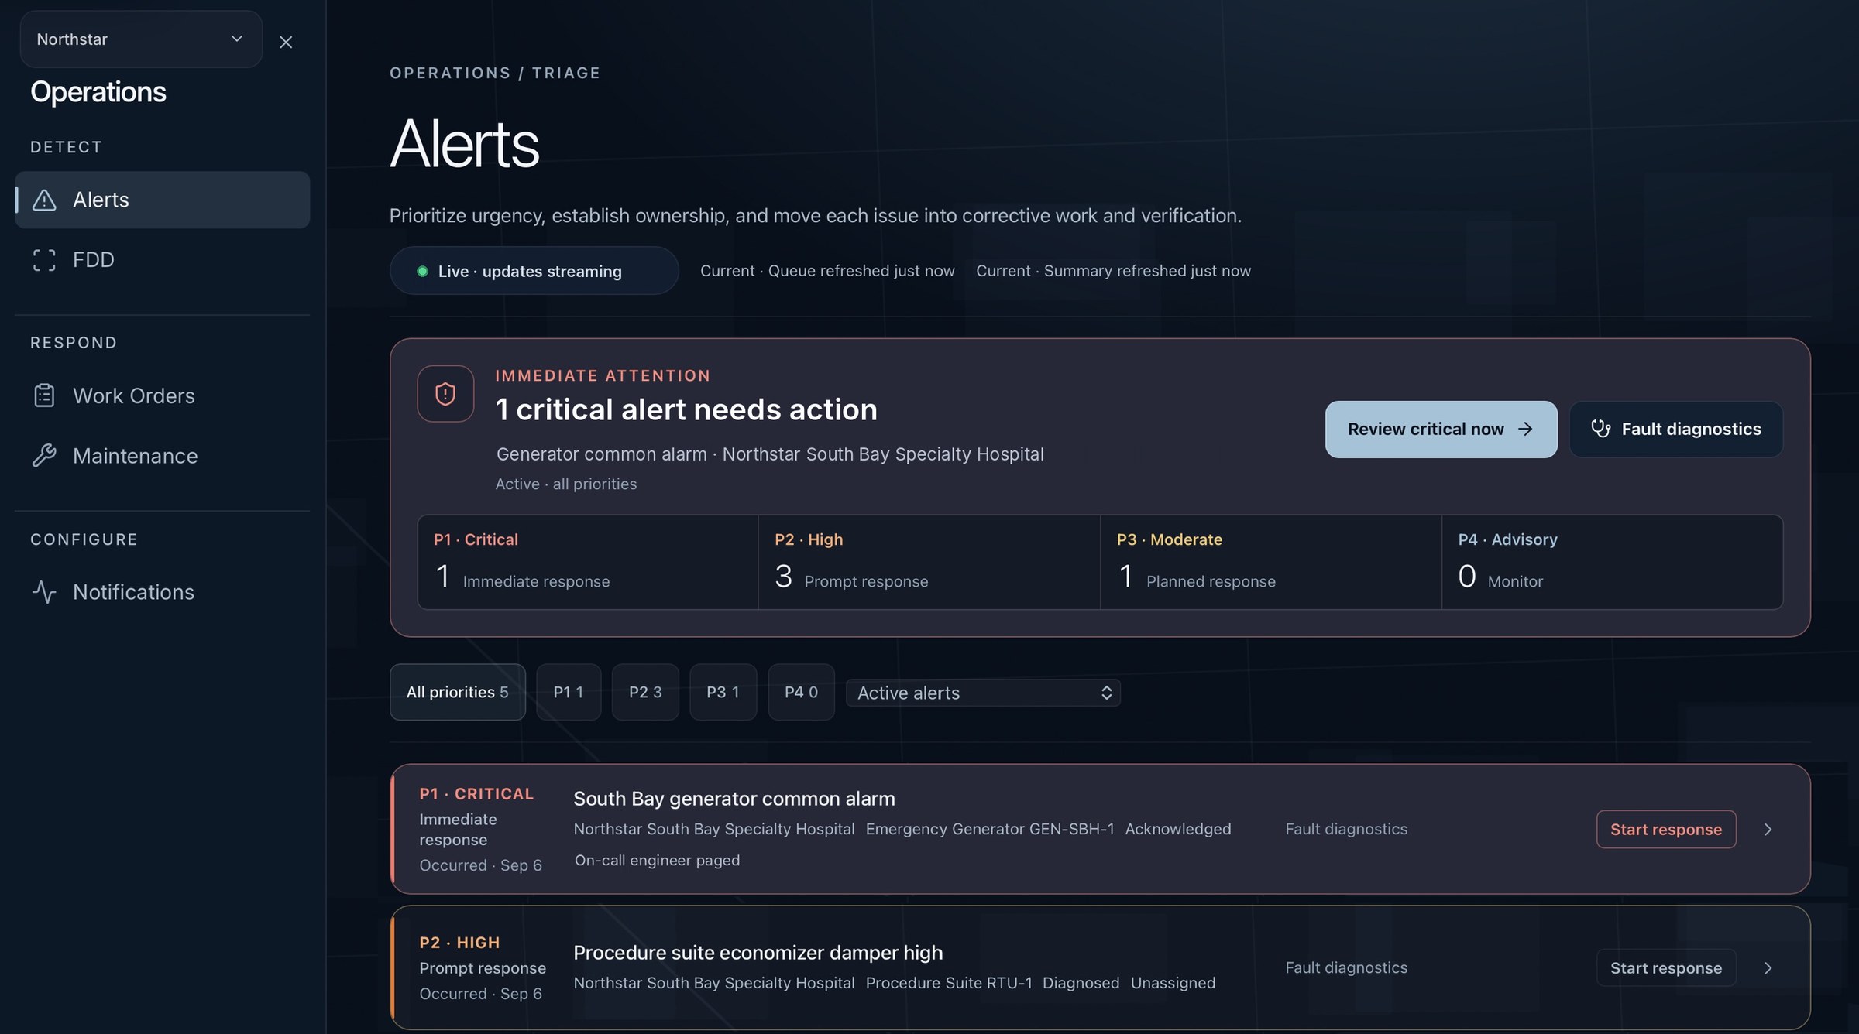
Task: Go to FDD in the sidebar
Action: point(162,260)
